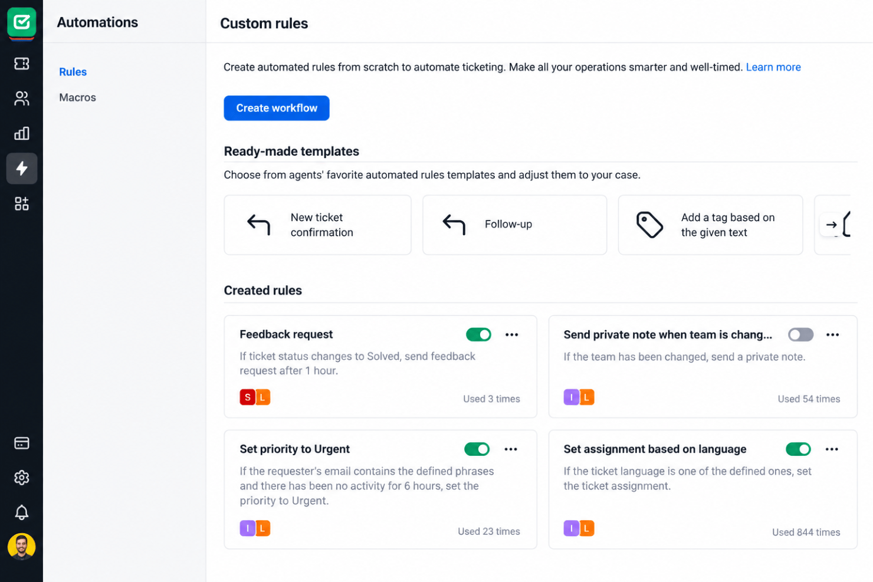Screen dimensions: 873x582
Task: Click the L badge on Set assignment based on language
Action: point(587,528)
